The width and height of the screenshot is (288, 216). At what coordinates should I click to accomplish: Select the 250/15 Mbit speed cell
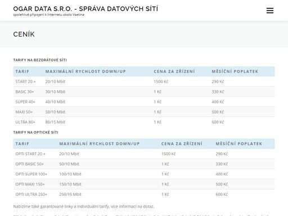pyautogui.click(x=70, y=195)
